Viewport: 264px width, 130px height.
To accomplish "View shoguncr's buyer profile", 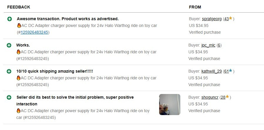I will tap(210, 97).
